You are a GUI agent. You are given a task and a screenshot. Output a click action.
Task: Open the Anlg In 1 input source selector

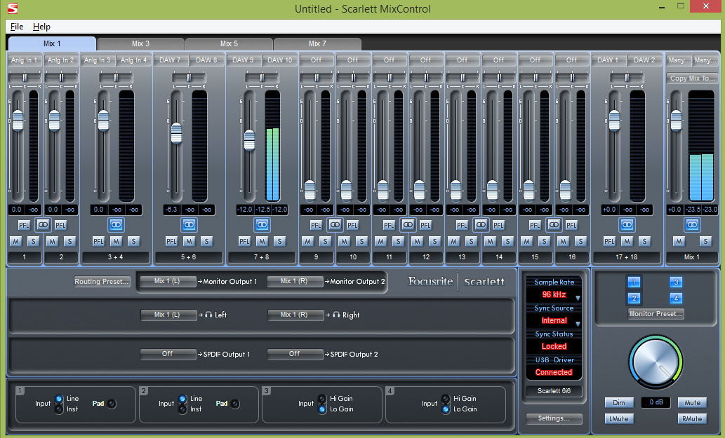pos(25,60)
